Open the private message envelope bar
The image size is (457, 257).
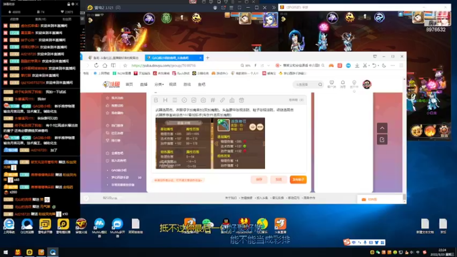click(x=380, y=199)
